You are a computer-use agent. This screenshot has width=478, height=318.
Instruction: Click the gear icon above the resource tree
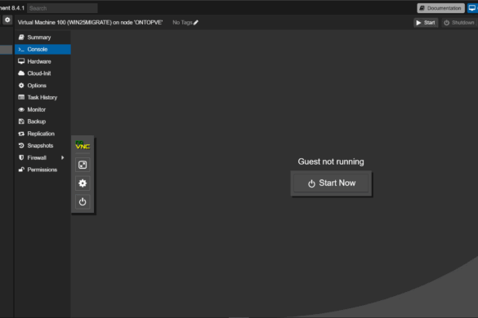[x=7, y=20]
